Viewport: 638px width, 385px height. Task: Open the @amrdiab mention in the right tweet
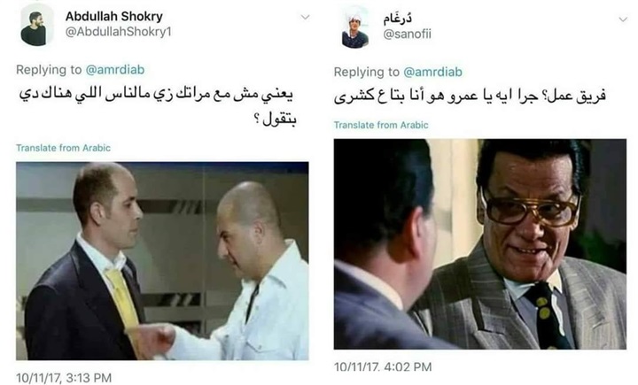point(433,72)
